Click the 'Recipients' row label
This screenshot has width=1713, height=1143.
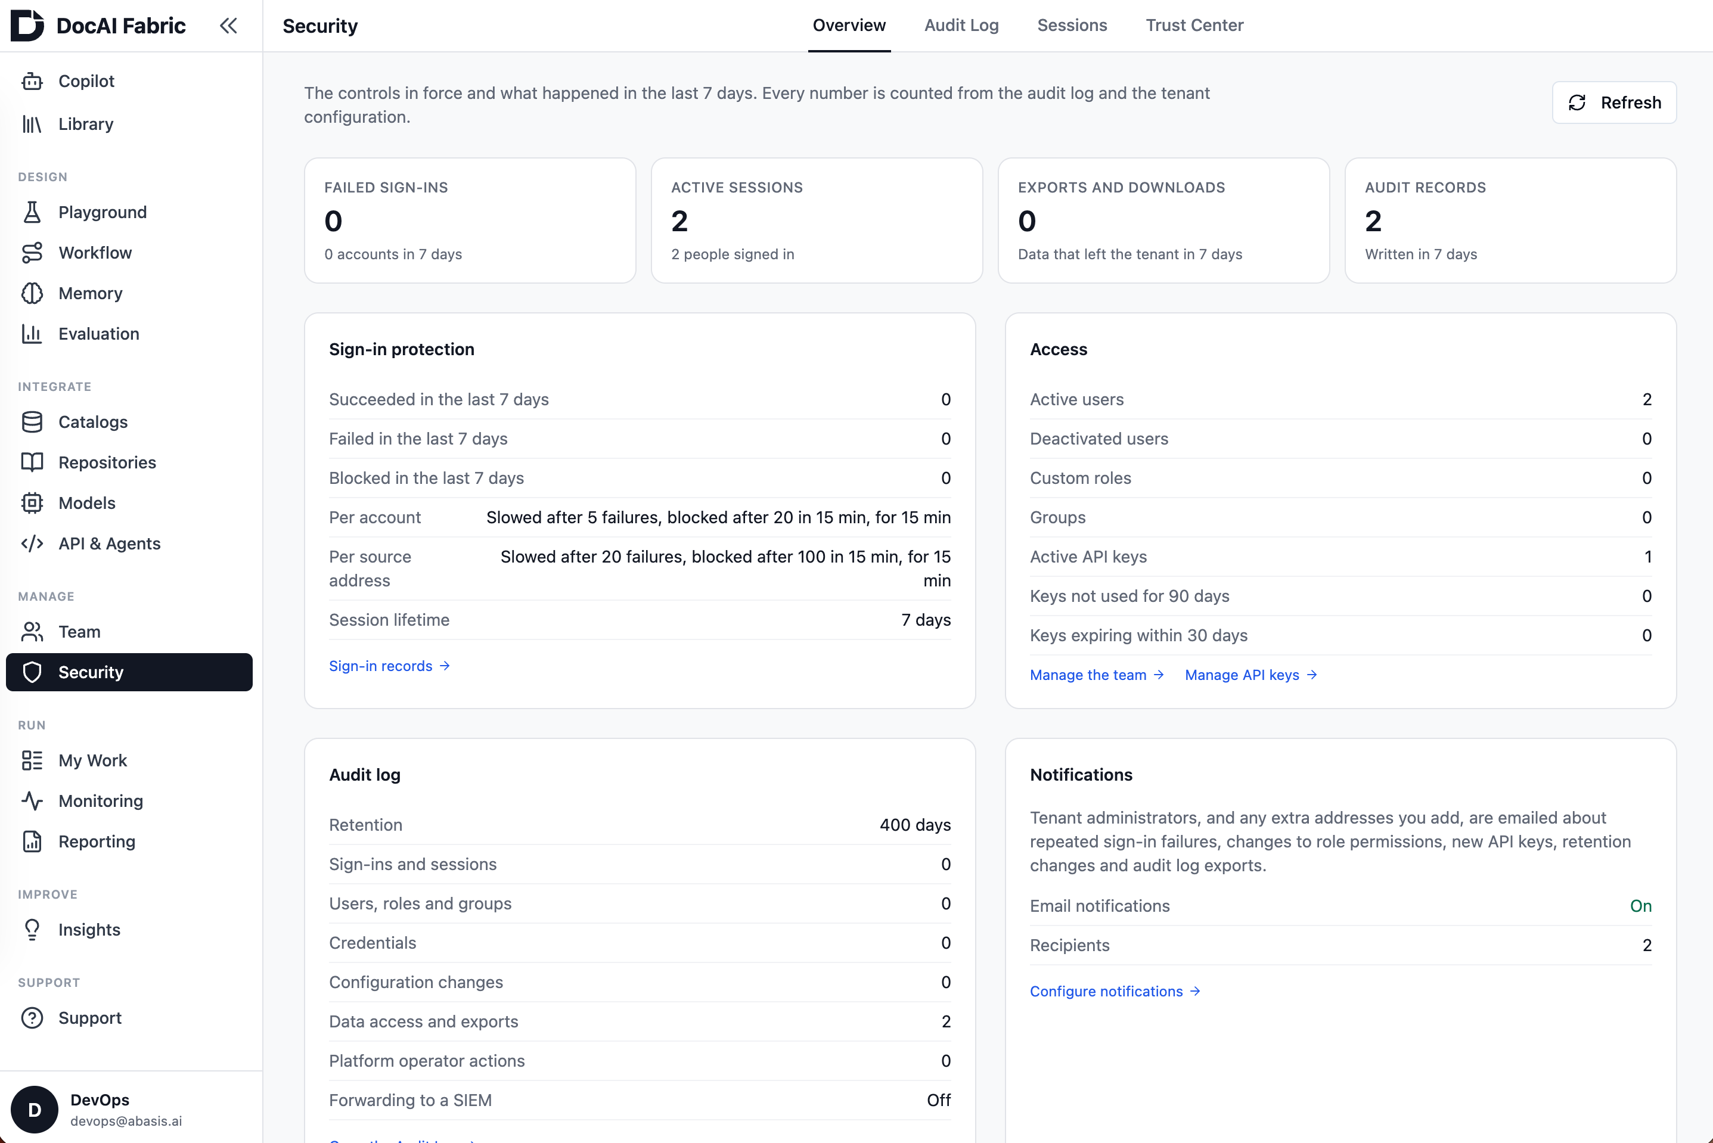point(1069,945)
